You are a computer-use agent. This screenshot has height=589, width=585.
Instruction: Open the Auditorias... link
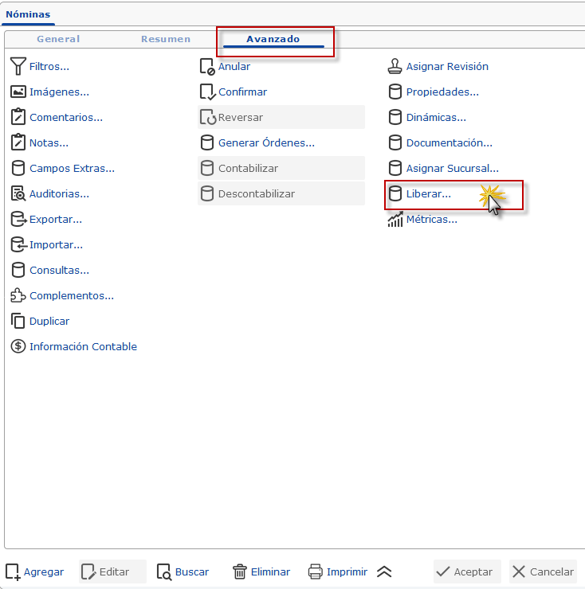[60, 194]
